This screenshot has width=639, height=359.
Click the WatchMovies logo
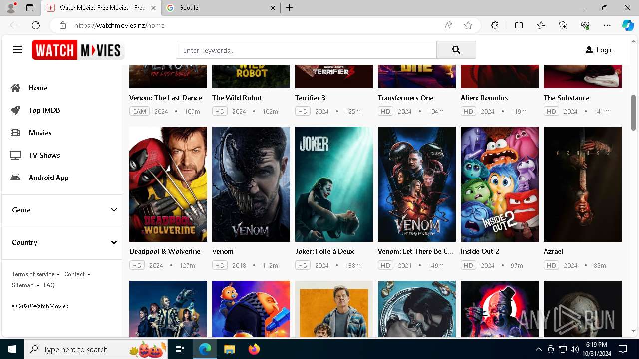tap(78, 50)
